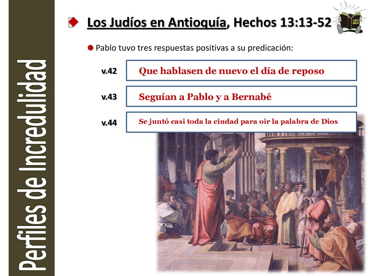Click the red diamond bullet beside the title
The width and height of the screenshot is (368, 276).
(73, 22)
